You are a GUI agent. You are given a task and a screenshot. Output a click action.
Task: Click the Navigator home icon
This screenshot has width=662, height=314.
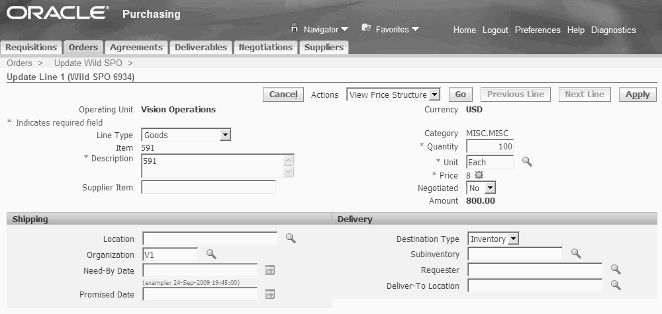(295, 28)
